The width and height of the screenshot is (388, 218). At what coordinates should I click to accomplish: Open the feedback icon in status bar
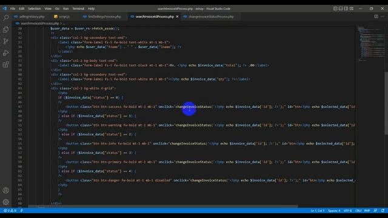[375, 211]
